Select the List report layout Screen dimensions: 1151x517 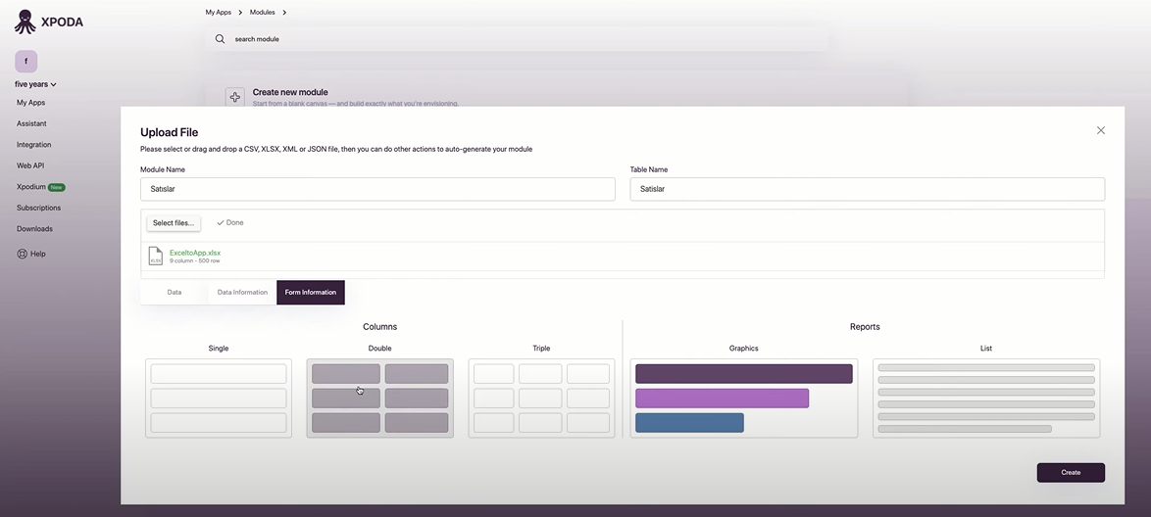click(x=986, y=399)
